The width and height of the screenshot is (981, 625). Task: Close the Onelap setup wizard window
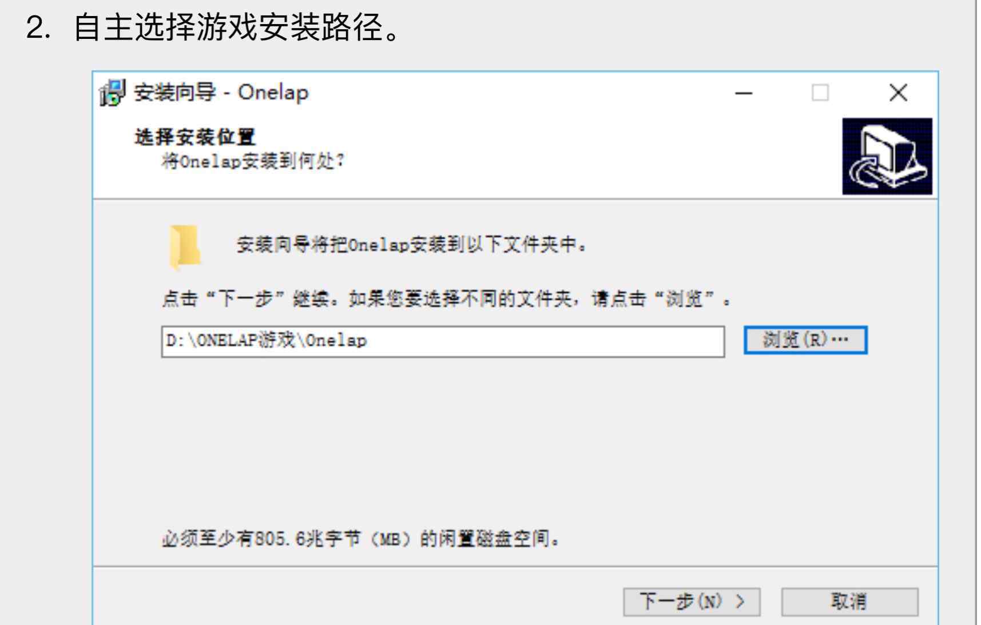[x=898, y=93]
